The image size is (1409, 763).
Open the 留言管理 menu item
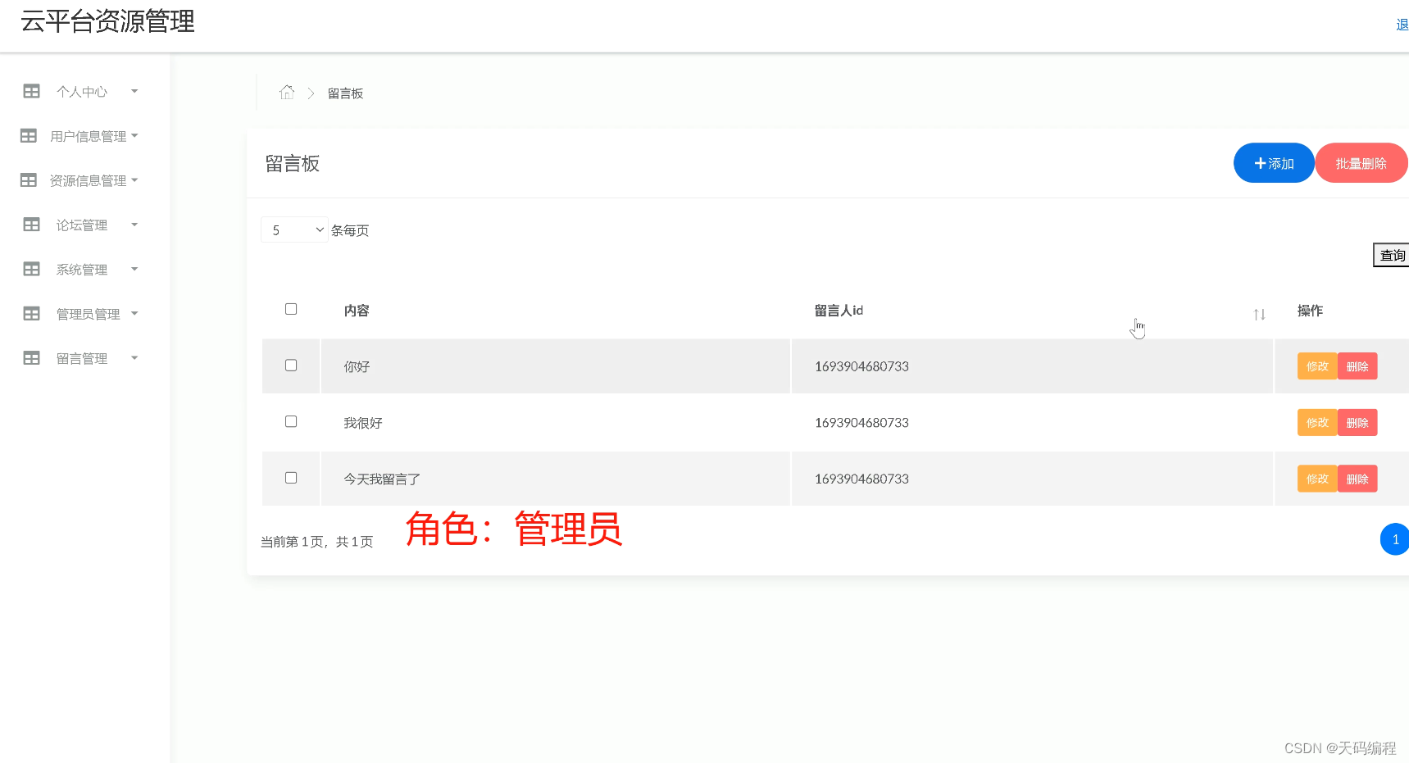(82, 358)
